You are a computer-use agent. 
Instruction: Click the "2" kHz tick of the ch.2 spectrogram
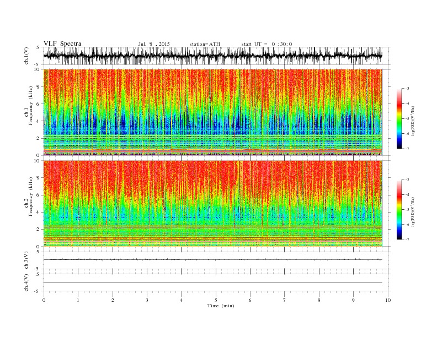pyautogui.click(x=39, y=230)
